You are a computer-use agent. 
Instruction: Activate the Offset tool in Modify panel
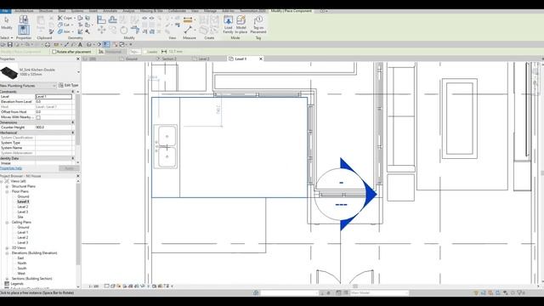pyautogui.click(x=113, y=20)
